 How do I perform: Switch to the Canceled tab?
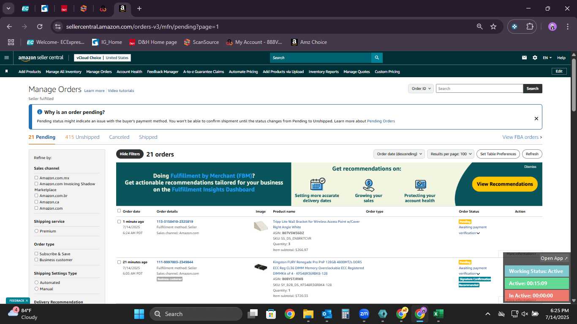click(x=119, y=137)
